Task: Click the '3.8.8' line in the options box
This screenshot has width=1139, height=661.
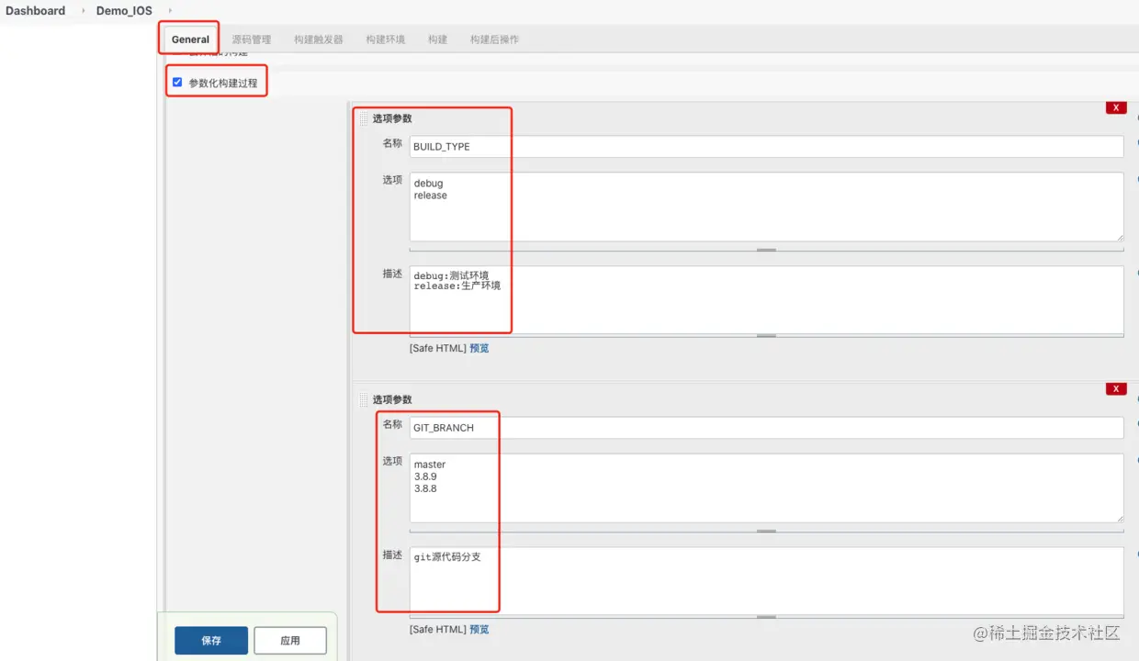Action: click(x=425, y=488)
